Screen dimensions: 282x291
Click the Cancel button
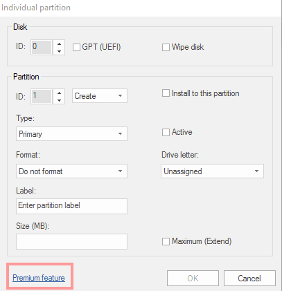249,279
